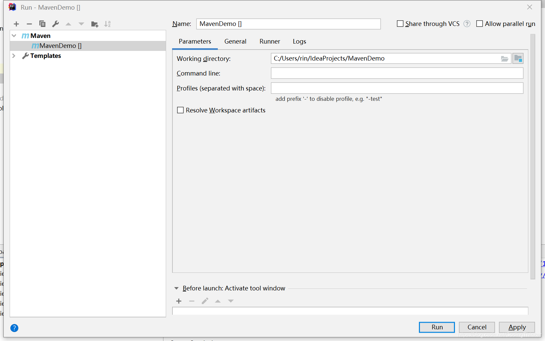545x341 pixels.
Task: Sort configurations alphabetically
Action: pos(107,24)
